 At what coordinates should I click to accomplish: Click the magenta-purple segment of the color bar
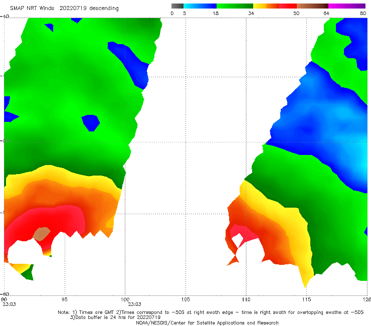[347, 6]
